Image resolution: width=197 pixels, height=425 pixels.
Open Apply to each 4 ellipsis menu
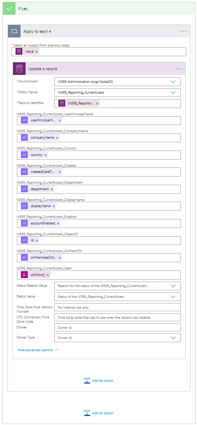(183, 31)
